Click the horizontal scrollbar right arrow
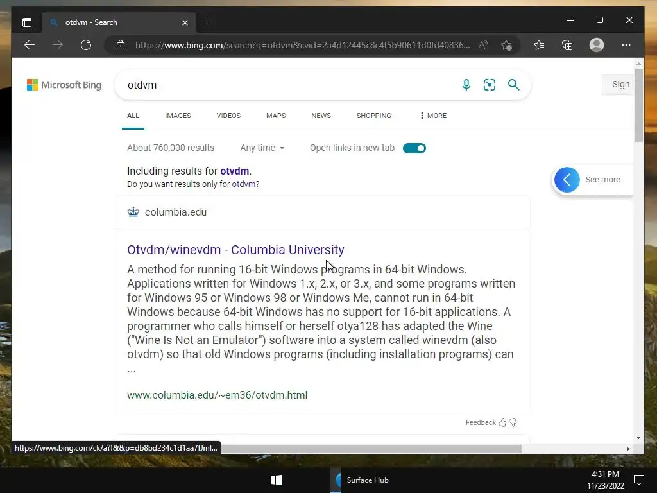This screenshot has height=493, width=657. pos(627,449)
